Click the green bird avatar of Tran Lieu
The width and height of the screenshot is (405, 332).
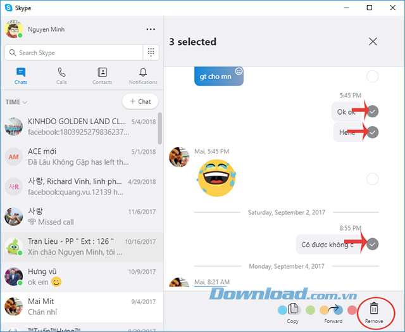[x=13, y=246]
